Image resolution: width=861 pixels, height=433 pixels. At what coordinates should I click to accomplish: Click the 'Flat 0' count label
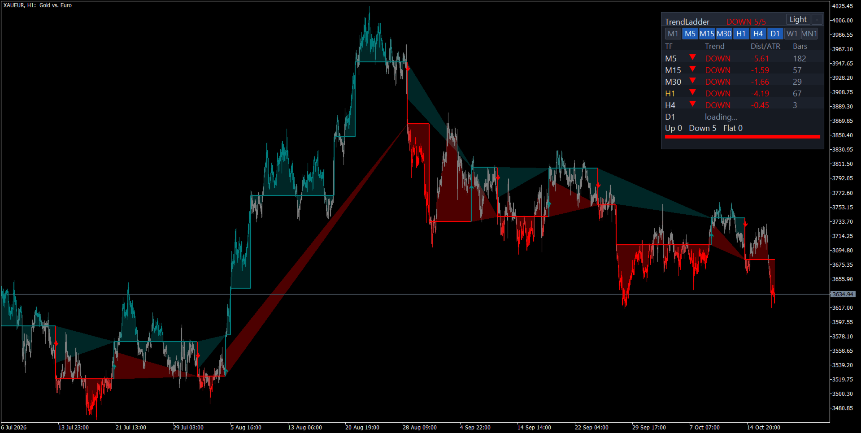pos(733,128)
